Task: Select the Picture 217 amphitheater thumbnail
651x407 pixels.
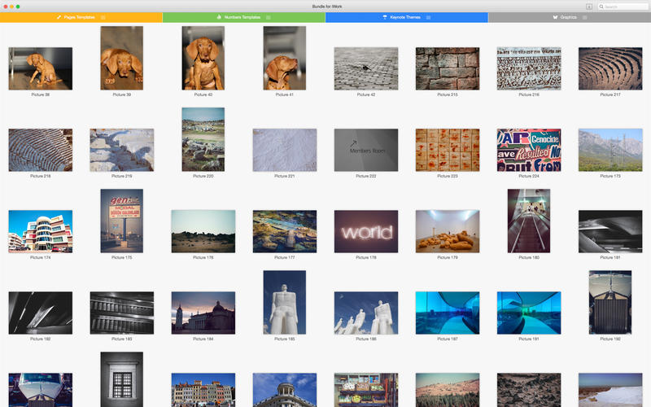Action: coord(609,68)
